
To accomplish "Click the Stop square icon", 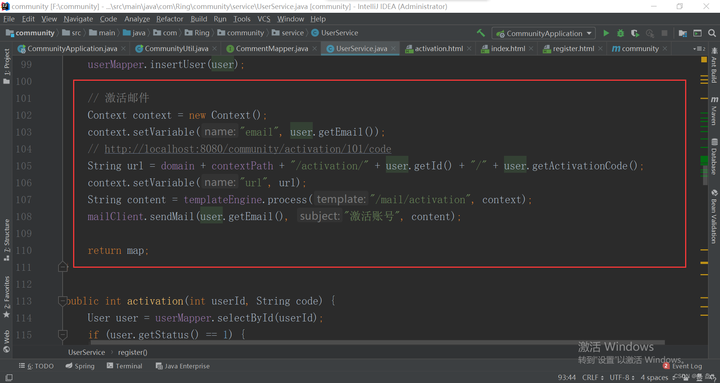I will point(664,33).
